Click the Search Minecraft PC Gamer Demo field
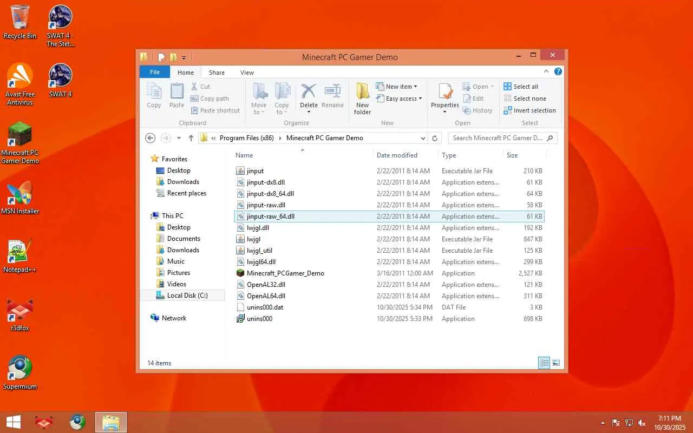The height and width of the screenshot is (433, 693). point(502,138)
